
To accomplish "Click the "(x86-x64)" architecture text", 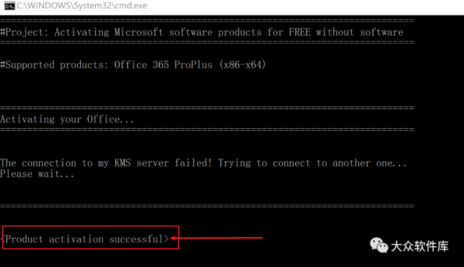I will tap(242, 65).
